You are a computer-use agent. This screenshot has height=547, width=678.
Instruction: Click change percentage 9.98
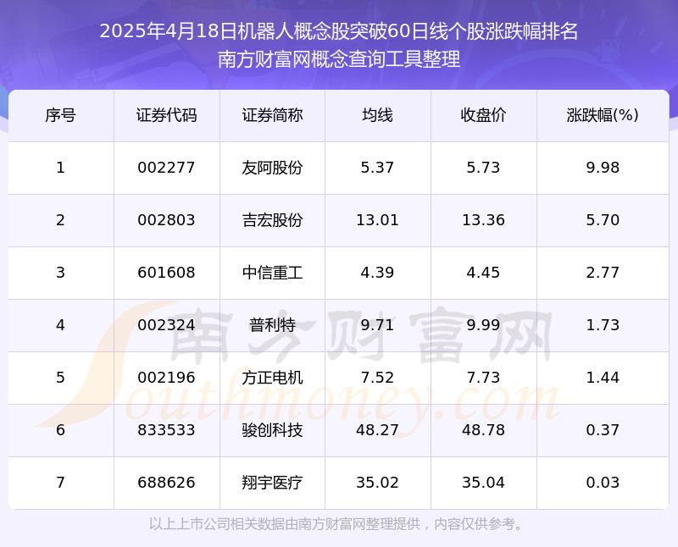pos(603,168)
